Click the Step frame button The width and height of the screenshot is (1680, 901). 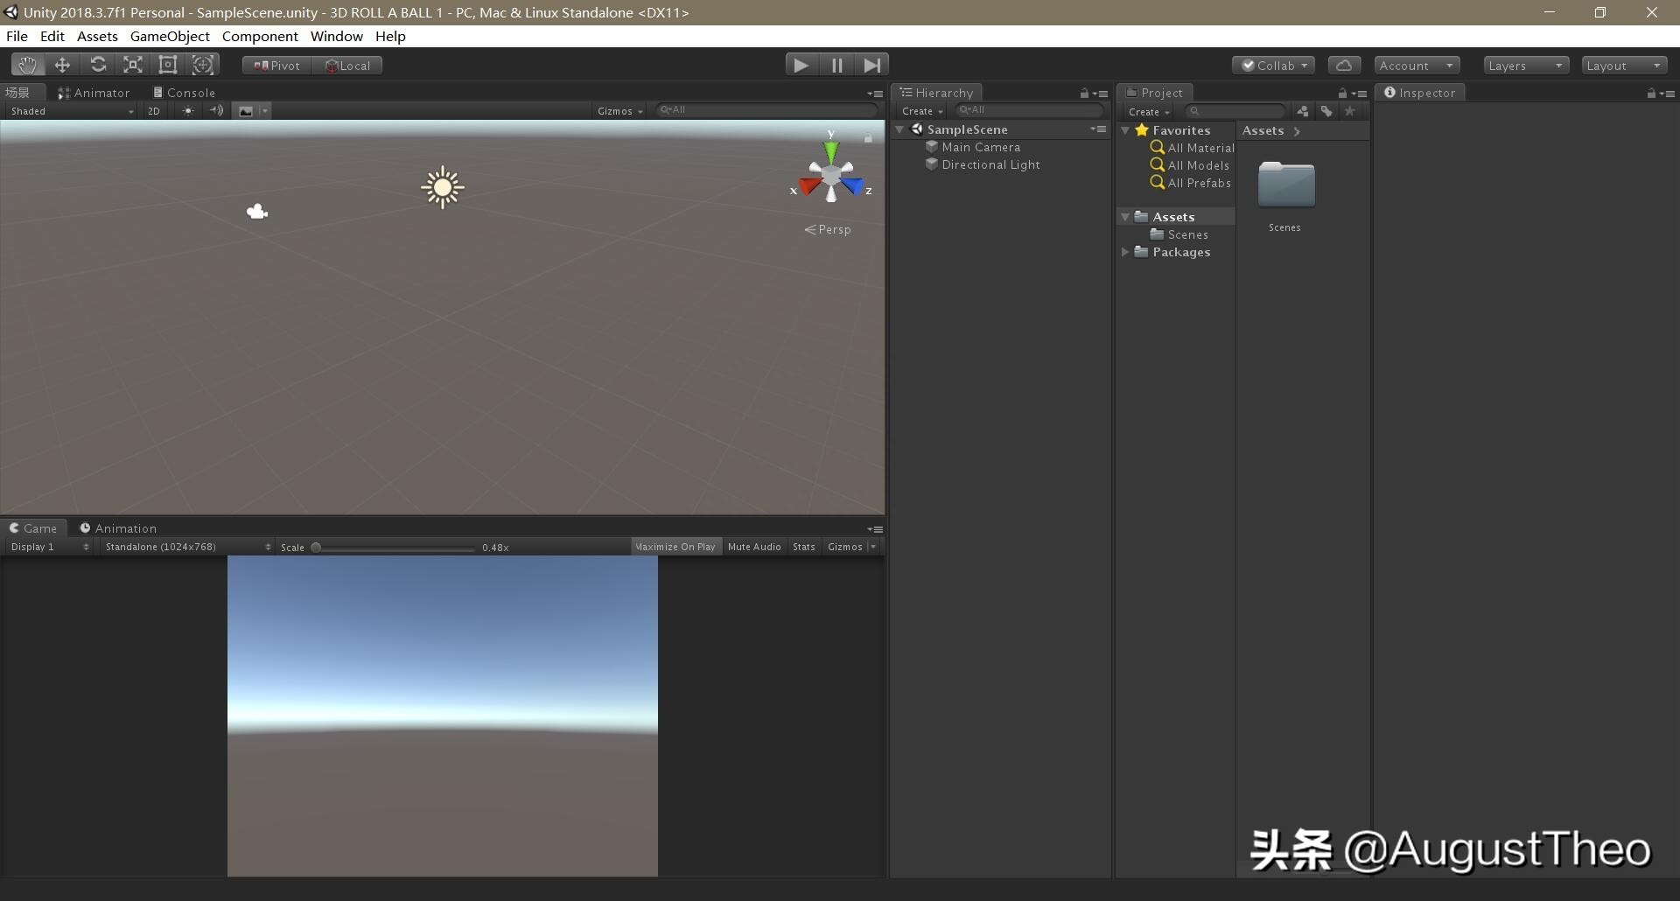(872, 65)
